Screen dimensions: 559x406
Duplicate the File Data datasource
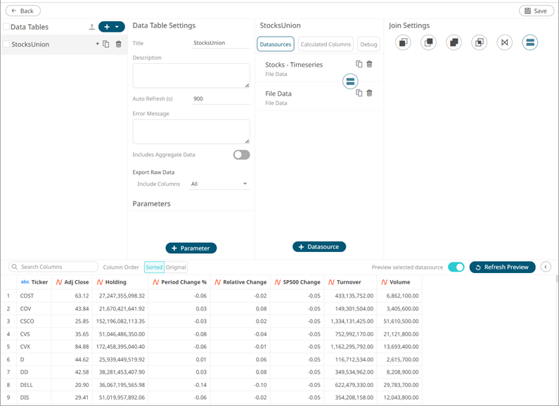[x=359, y=93]
